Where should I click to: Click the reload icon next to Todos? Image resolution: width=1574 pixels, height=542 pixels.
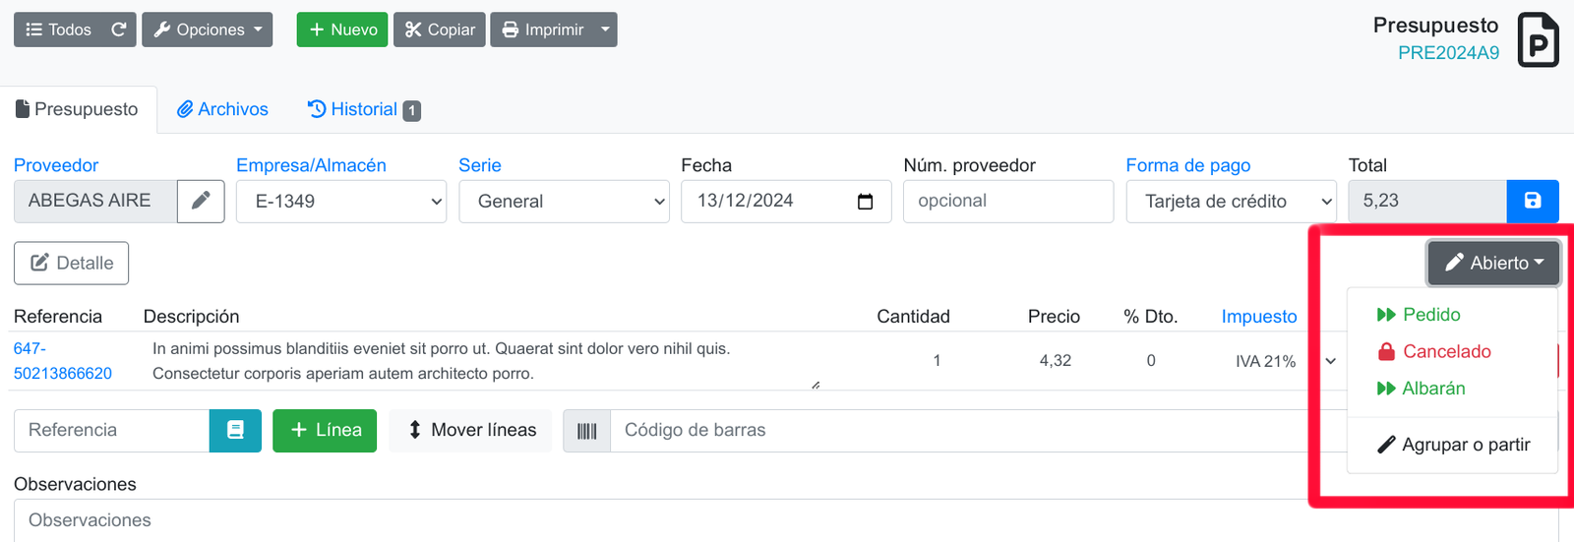119,30
